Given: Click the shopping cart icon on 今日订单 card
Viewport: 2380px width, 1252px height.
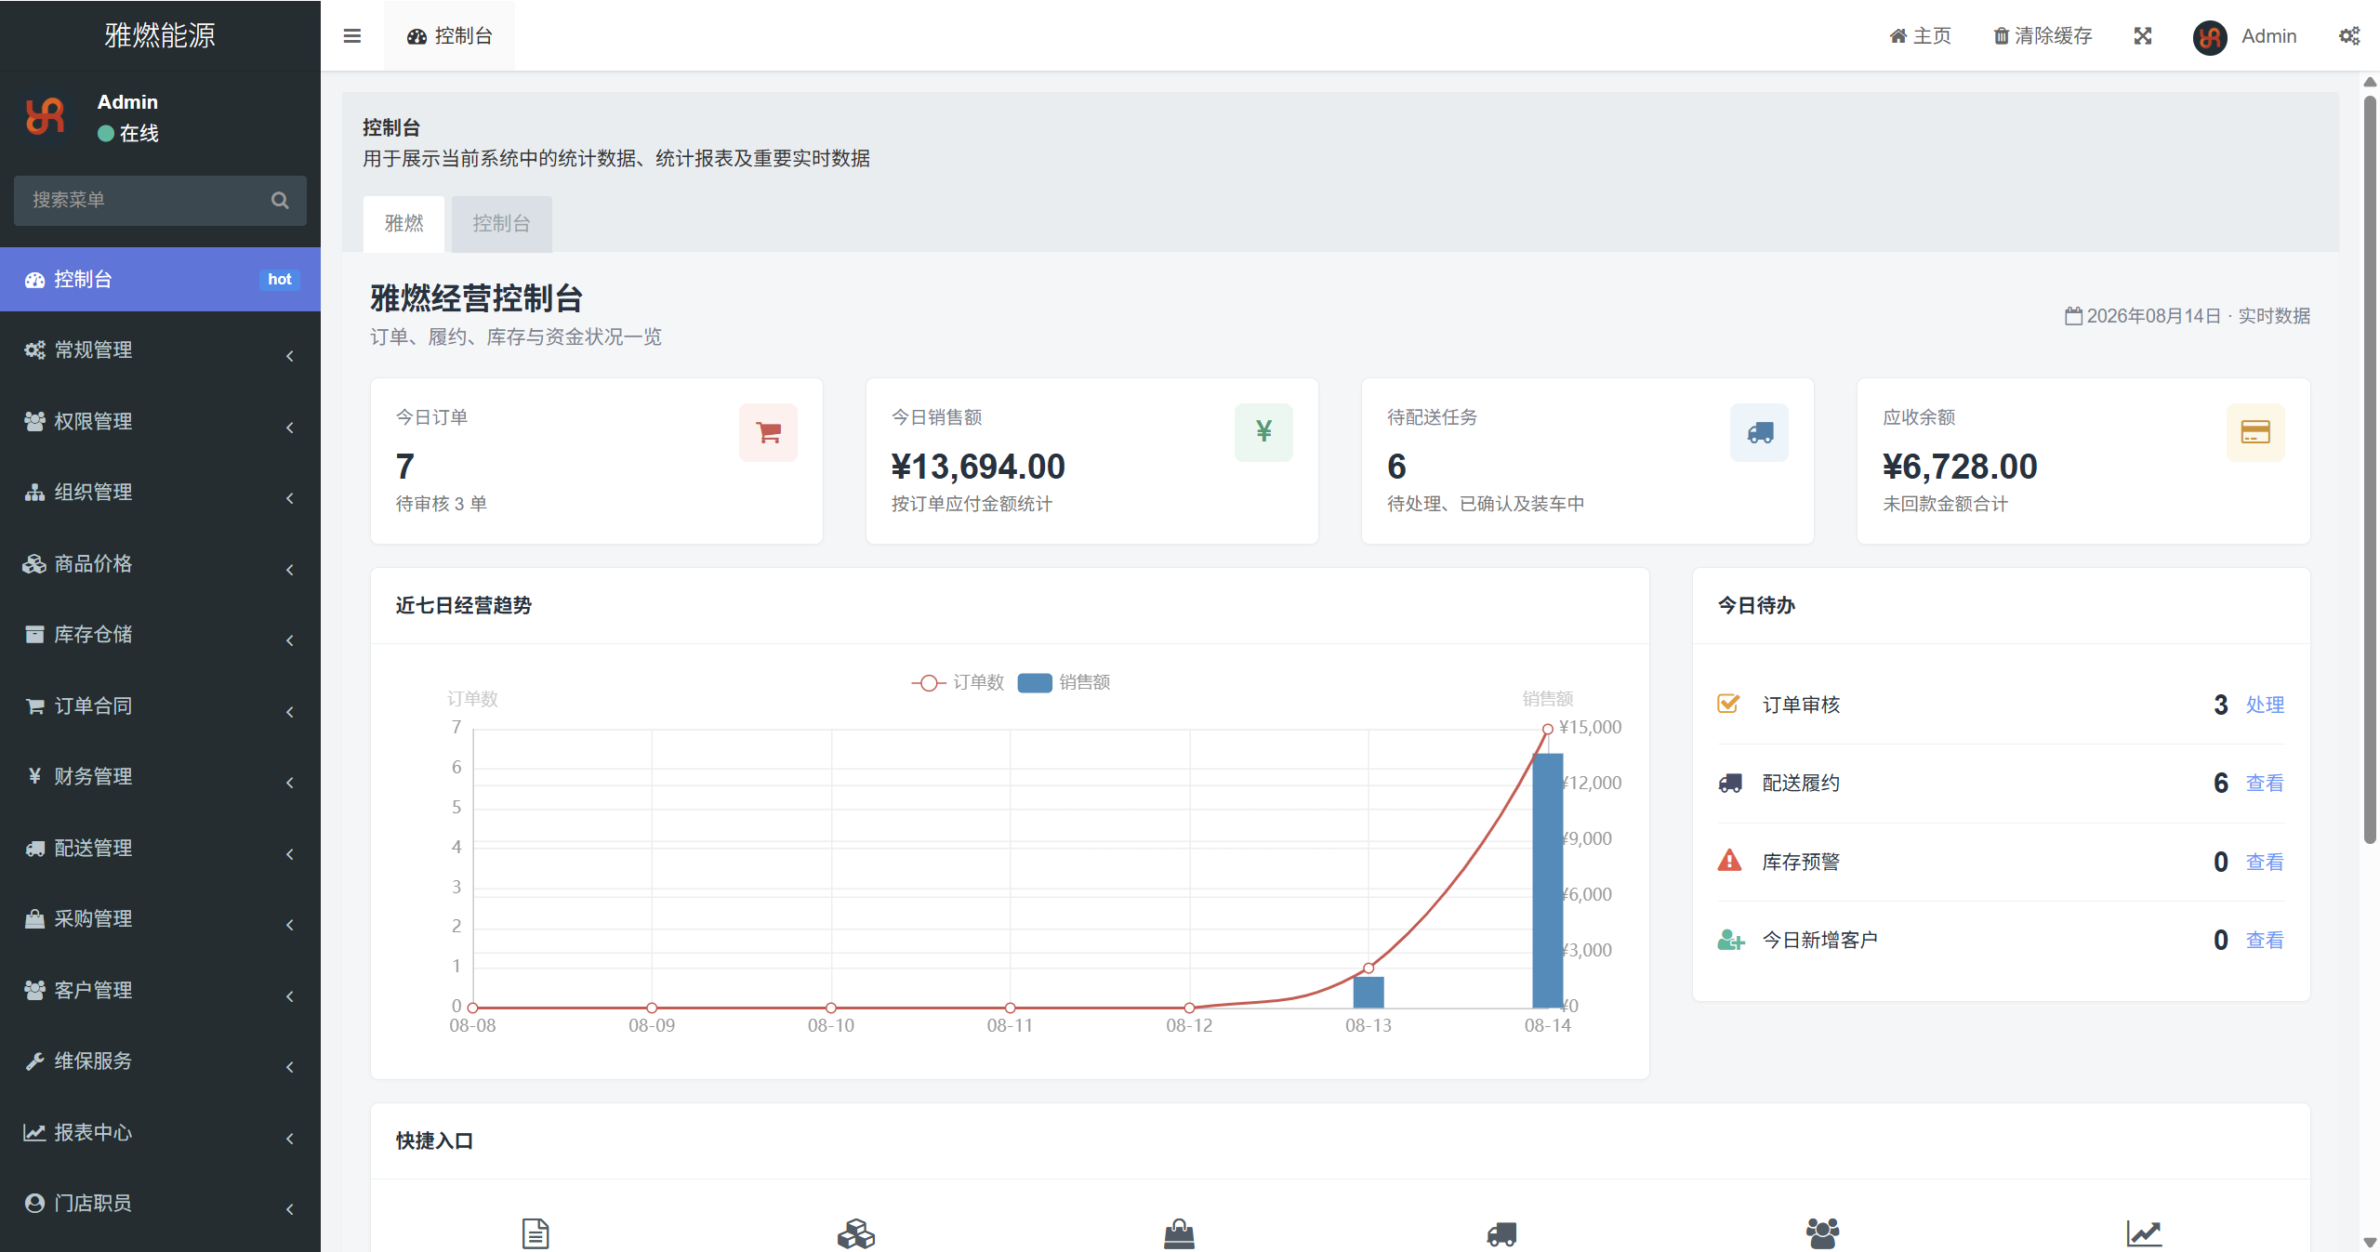Looking at the screenshot, I should (768, 432).
